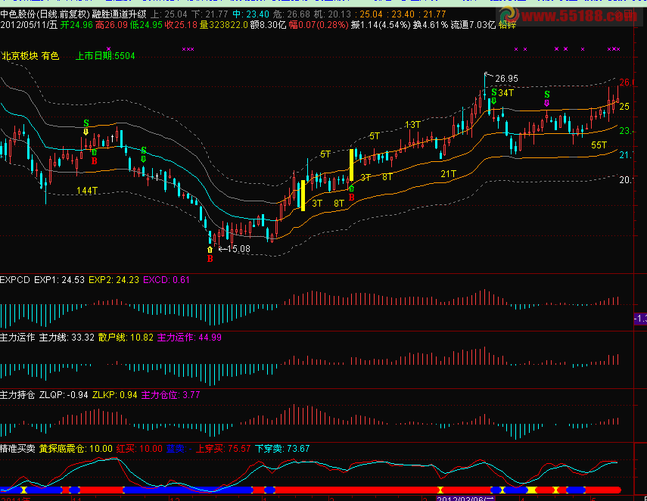Click the ZLKP: 0.94 value
Screen dimensions: 647x501
point(115,395)
